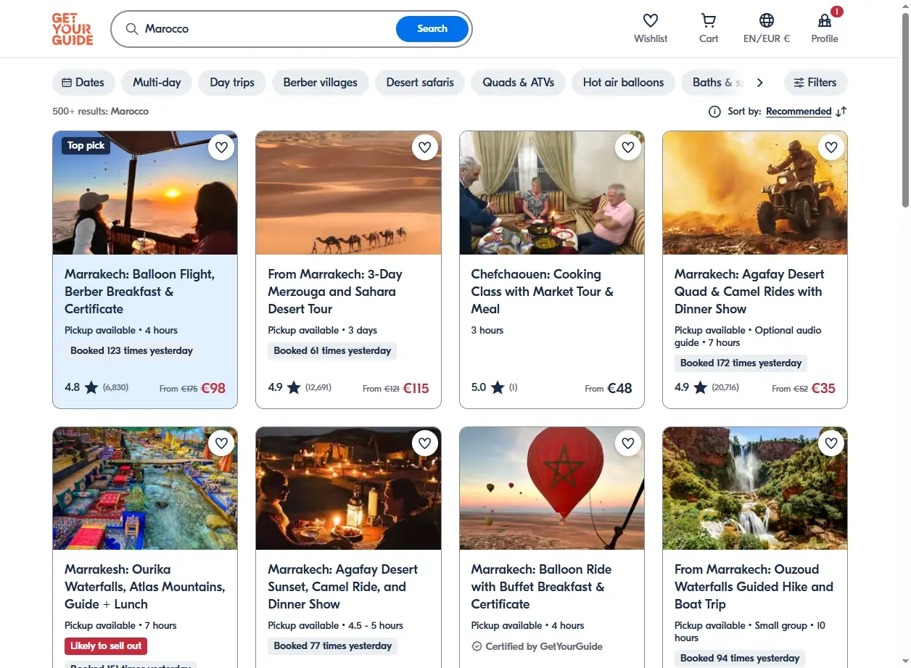
Task: Click the sort info icon
Action: (714, 112)
